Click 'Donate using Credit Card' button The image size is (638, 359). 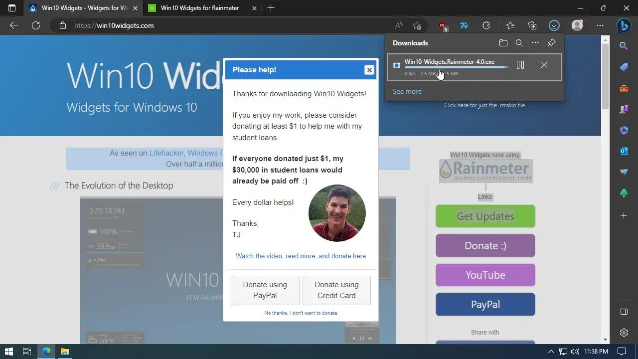[336, 290]
